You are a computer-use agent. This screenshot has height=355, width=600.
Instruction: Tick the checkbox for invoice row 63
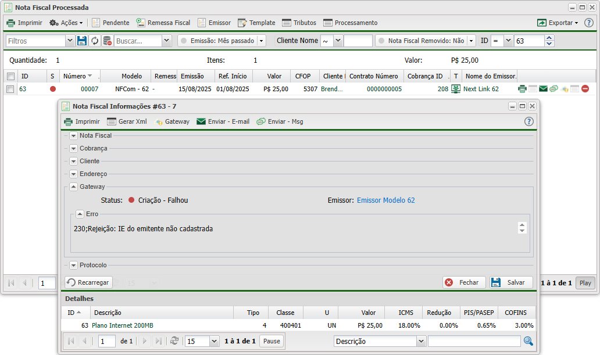10,89
